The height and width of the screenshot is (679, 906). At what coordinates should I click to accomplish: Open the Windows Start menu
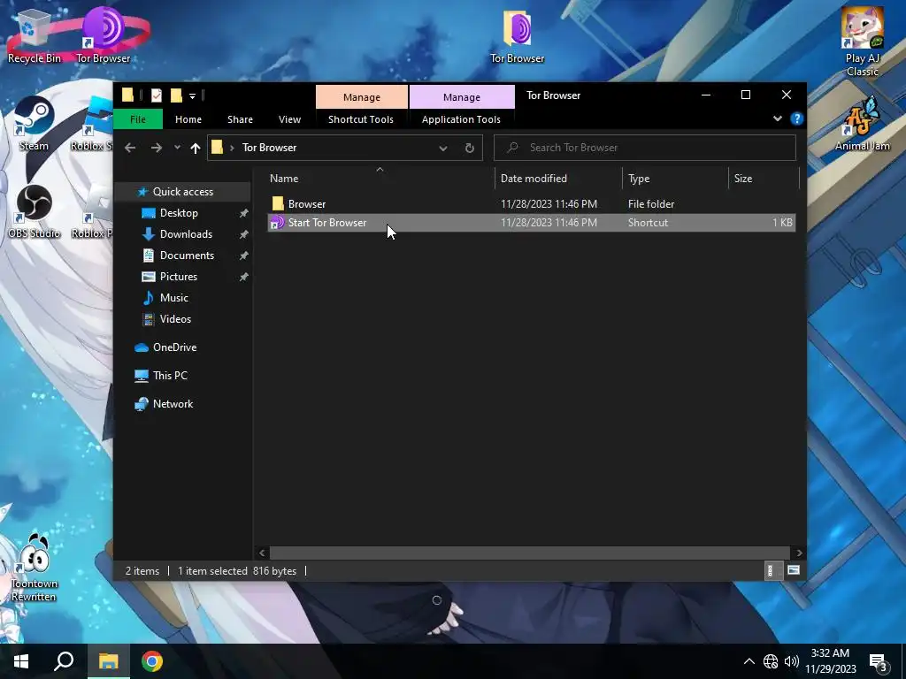tap(21, 661)
